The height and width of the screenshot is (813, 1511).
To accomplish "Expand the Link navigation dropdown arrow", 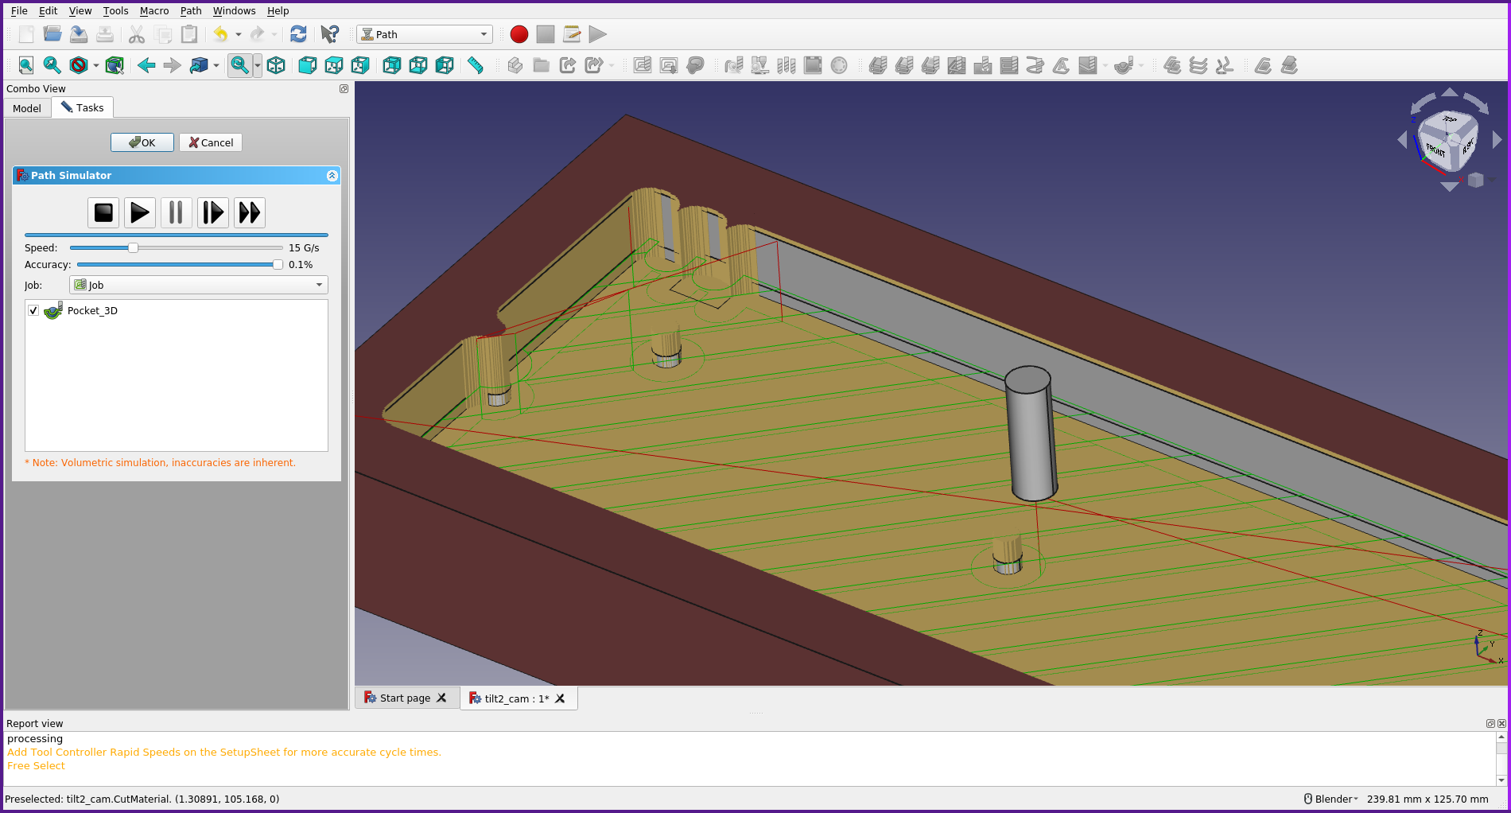I will (x=216, y=65).
